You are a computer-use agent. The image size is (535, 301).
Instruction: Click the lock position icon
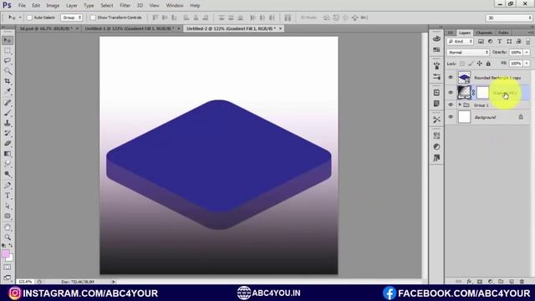click(x=479, y=64)
